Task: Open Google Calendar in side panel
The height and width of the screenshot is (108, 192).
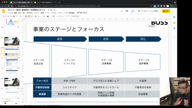Action: pos(174,17)
